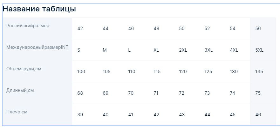The width and height of the screenshot is (280, 128).
Task: Select length cell 75
Action: pyautogui.click(x=258, y=93)
